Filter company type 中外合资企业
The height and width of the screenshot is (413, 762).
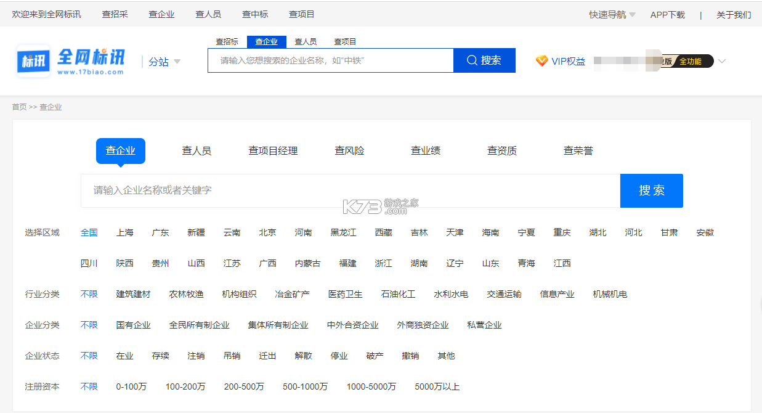[353, 325]
